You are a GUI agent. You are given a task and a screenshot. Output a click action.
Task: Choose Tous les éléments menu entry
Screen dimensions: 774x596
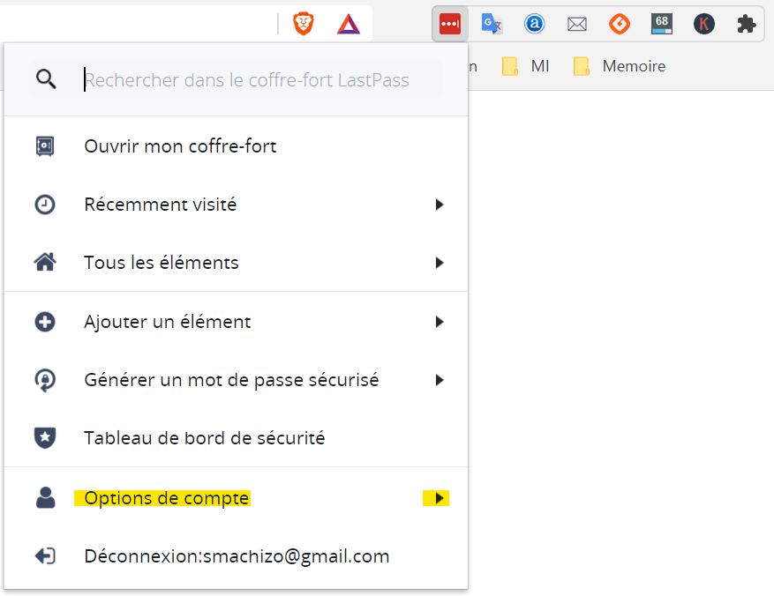point(236,263)
